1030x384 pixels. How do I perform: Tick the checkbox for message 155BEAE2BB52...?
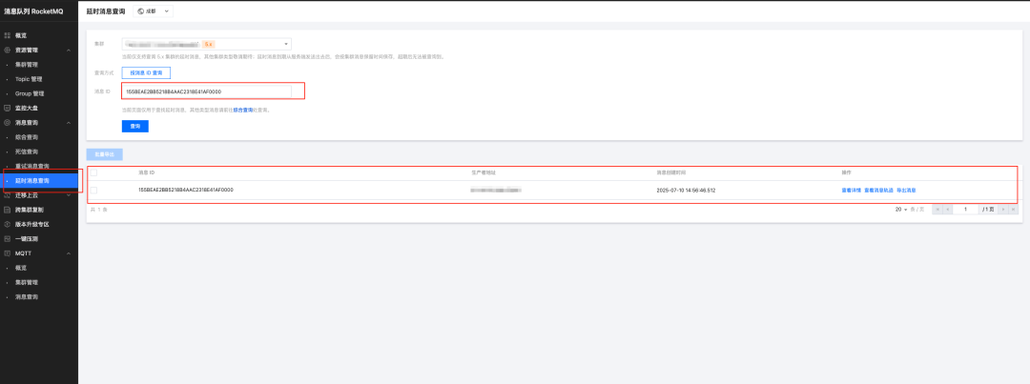coord(93,190)
